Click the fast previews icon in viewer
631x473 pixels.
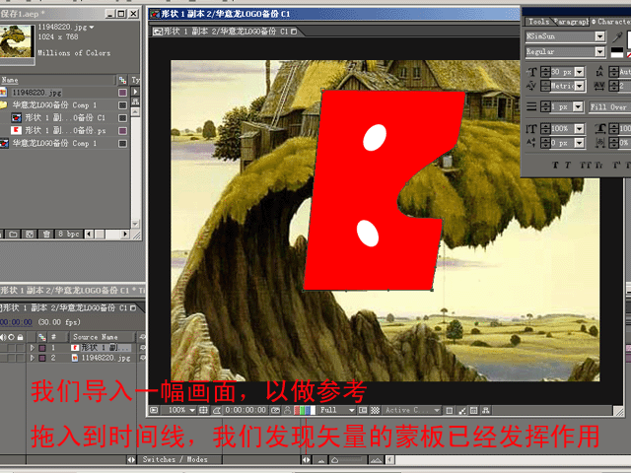[x=462, y=411]
